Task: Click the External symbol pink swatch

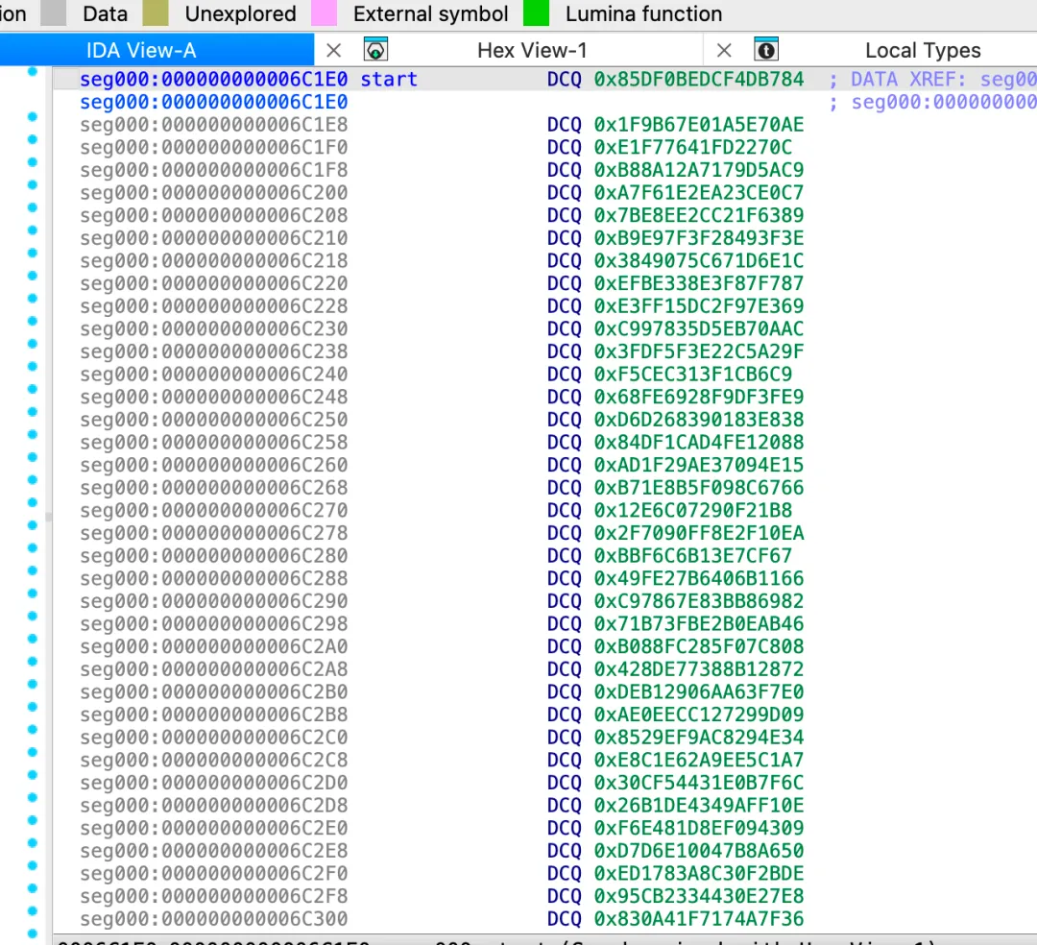Action: coord(325,13)
